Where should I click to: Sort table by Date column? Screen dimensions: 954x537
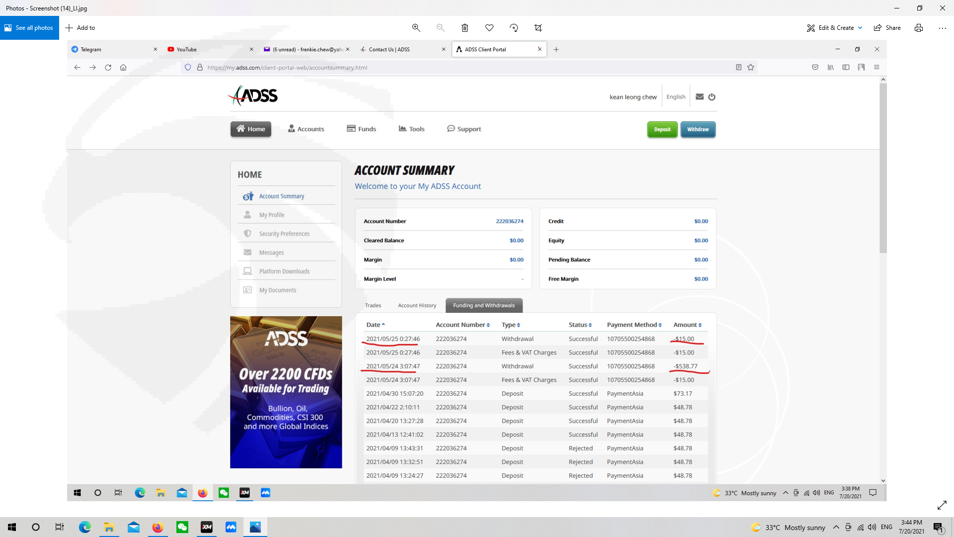point(376,325)
